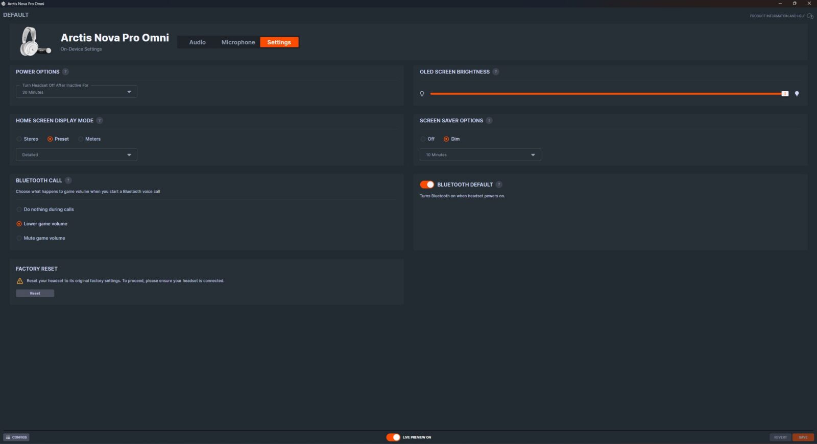Image resolution: width=817 pixels, height=444 pixels.
Task: Click the Save button
Action: (803, 437)
